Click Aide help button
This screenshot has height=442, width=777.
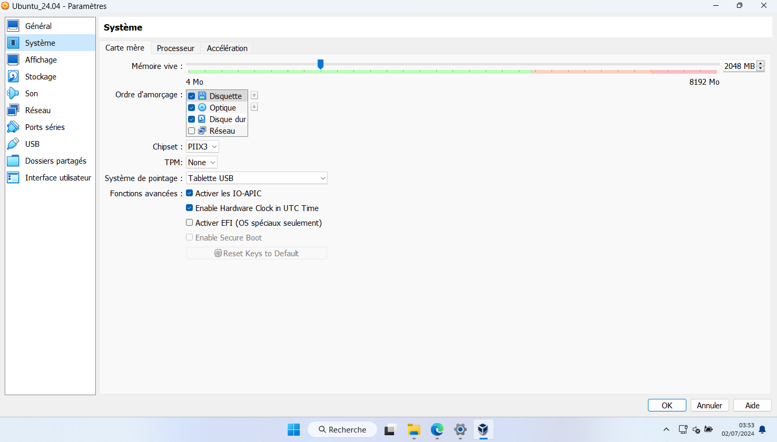(752, 405)
